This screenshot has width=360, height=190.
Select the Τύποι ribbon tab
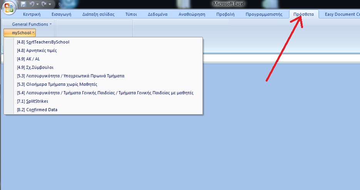pyautogui.click(x=131, y=15)
